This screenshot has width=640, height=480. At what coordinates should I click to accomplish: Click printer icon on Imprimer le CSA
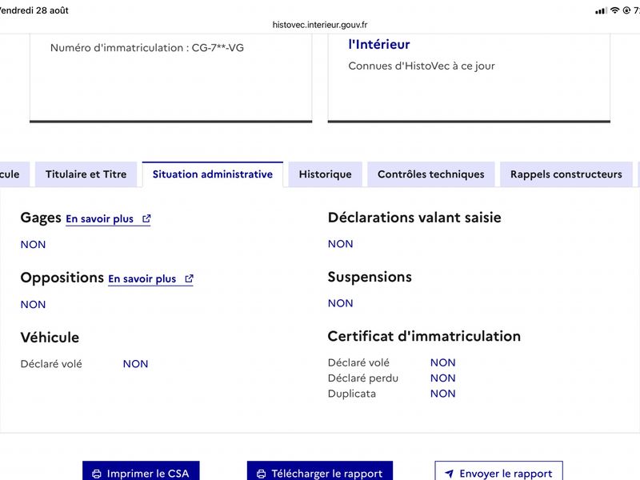(97, 474)
